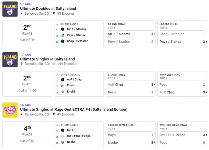The height and width of the screenshot is (150, 209).
Task: Open Ultimate Singles at Salty Island link
Action: tap(47, 59)
